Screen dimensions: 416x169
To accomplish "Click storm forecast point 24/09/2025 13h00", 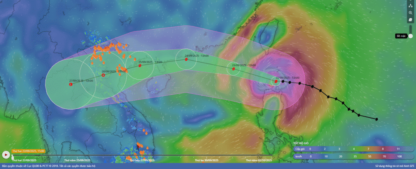I will pos(186,59).
